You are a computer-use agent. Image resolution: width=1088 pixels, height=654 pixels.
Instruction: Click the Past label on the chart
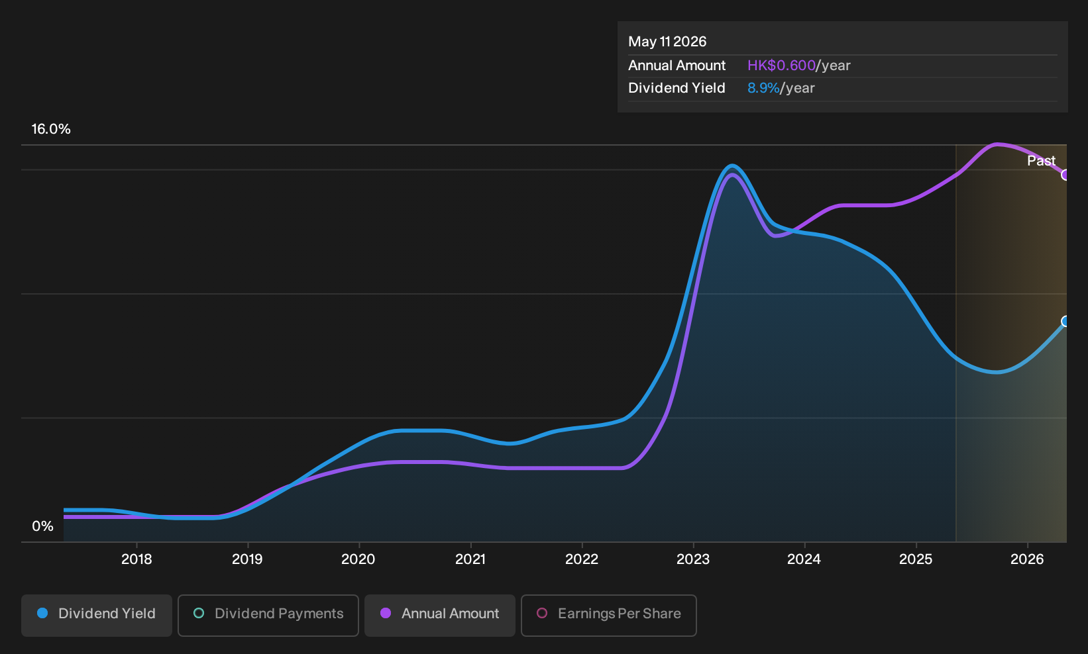point(1041,161)
